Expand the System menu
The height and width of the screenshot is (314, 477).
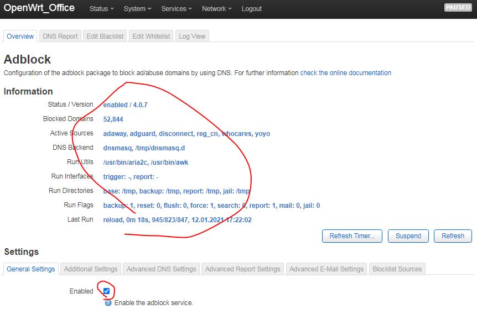[x=138, y=9]
